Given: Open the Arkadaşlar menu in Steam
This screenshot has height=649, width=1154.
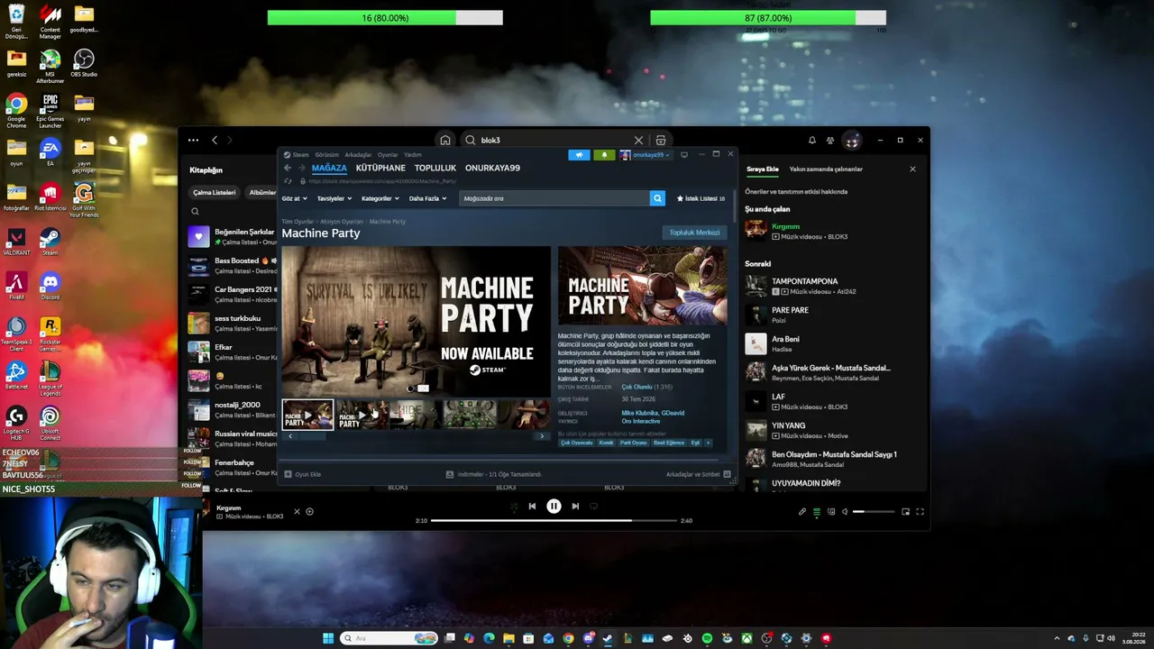Looking at the screenshot, I should pos(358,154).
